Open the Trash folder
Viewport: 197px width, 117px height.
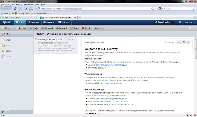click(17, 57)
